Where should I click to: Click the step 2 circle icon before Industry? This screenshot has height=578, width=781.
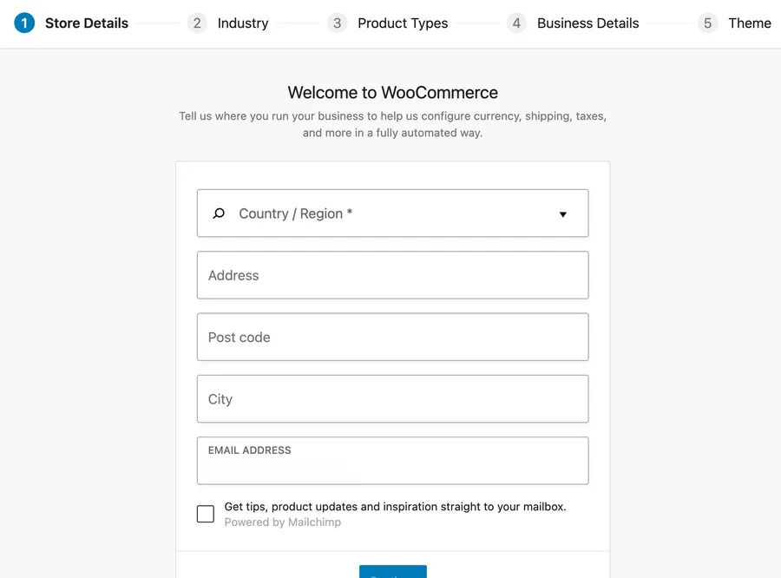[x=196, y=23]
